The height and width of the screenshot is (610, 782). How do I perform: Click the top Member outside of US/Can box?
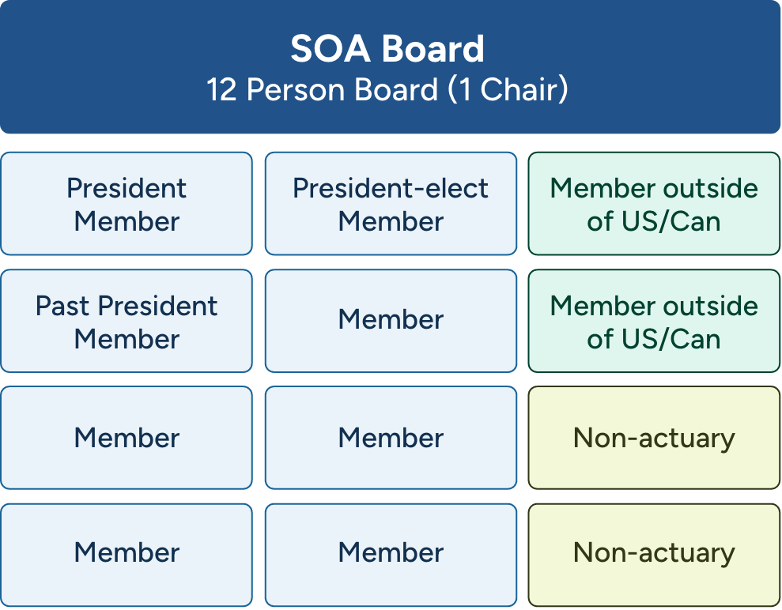tap(654, 204)
